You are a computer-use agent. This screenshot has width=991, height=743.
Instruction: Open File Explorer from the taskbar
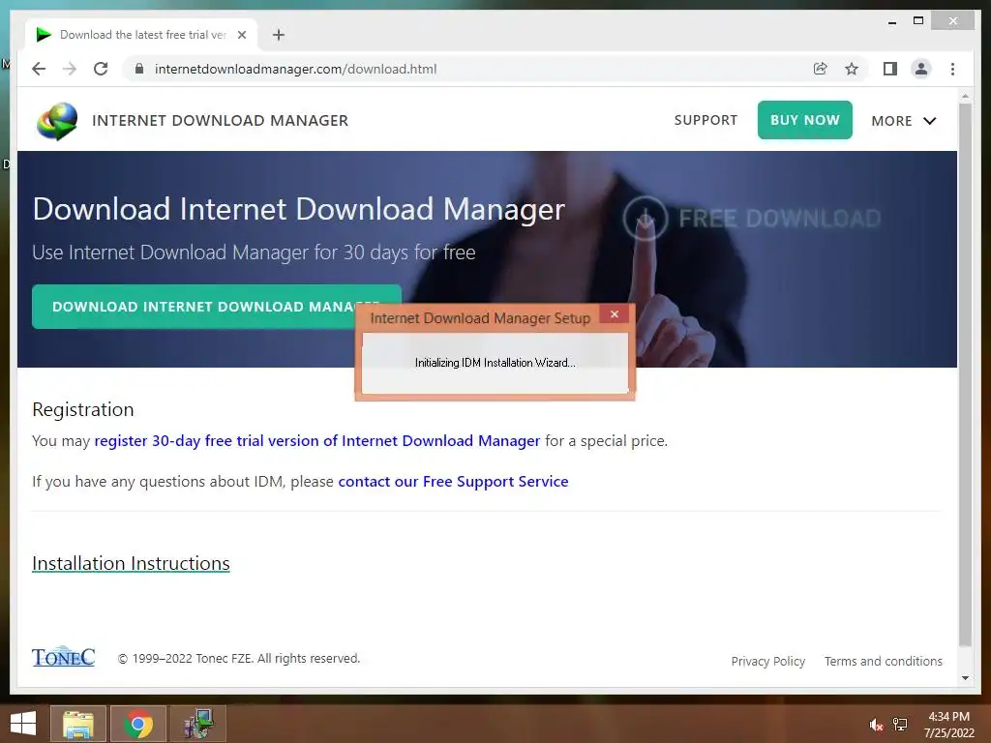(77, 724)
